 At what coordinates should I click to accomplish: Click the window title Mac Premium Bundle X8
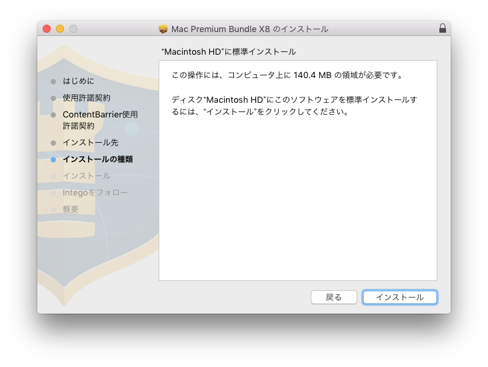click(249, 29)
